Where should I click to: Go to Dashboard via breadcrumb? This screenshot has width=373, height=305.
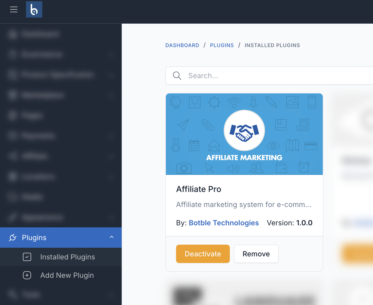182,45
